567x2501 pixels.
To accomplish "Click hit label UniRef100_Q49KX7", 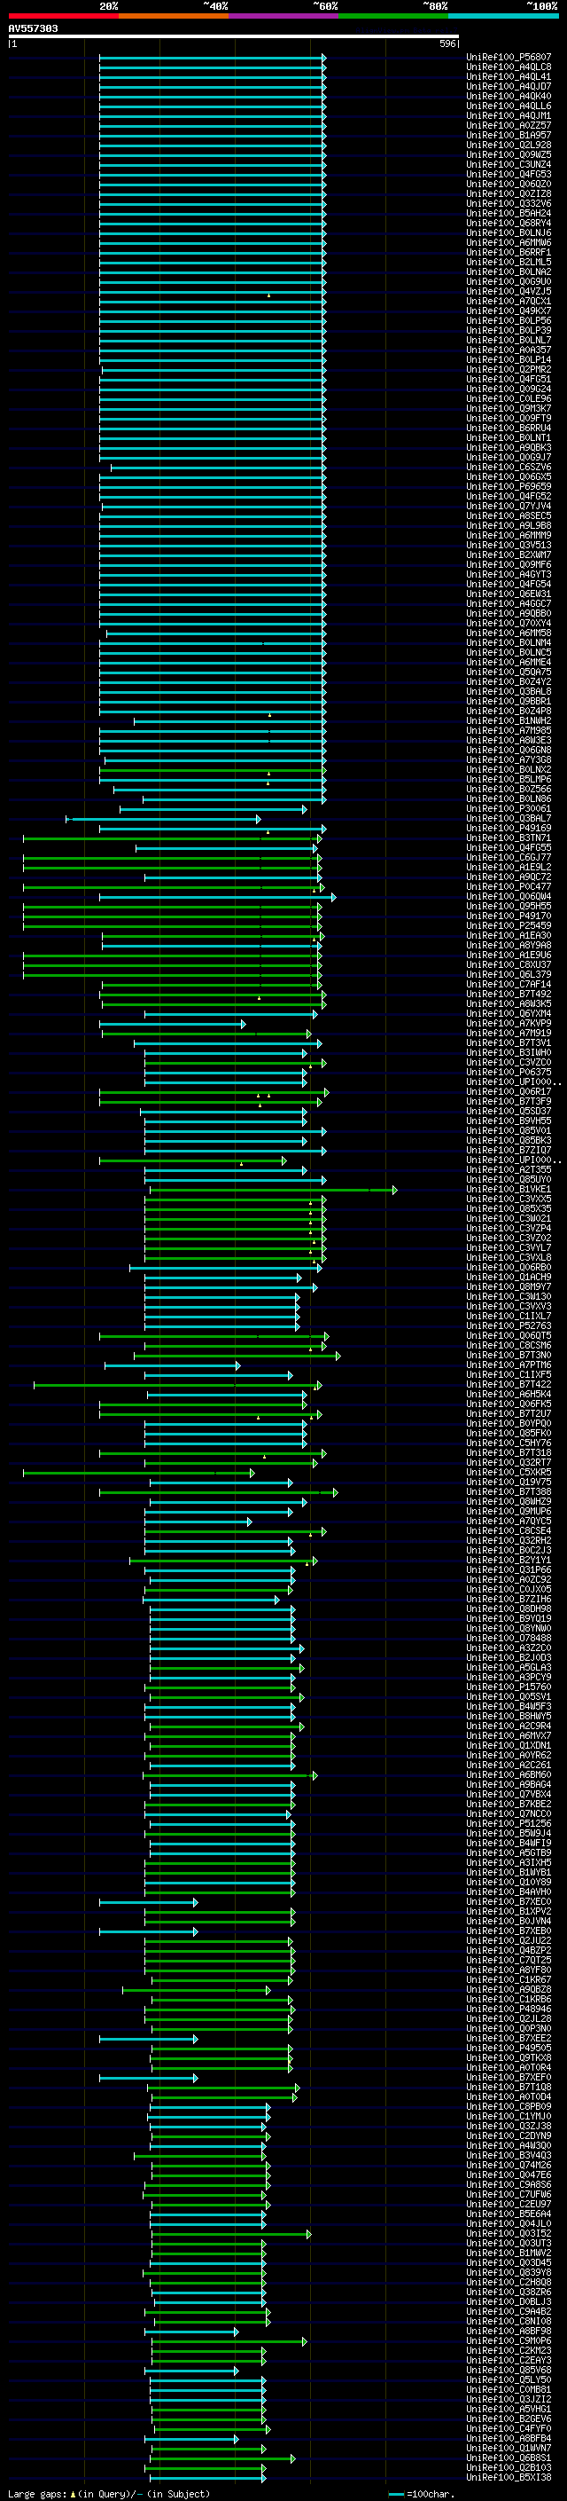I will [509, 311].
